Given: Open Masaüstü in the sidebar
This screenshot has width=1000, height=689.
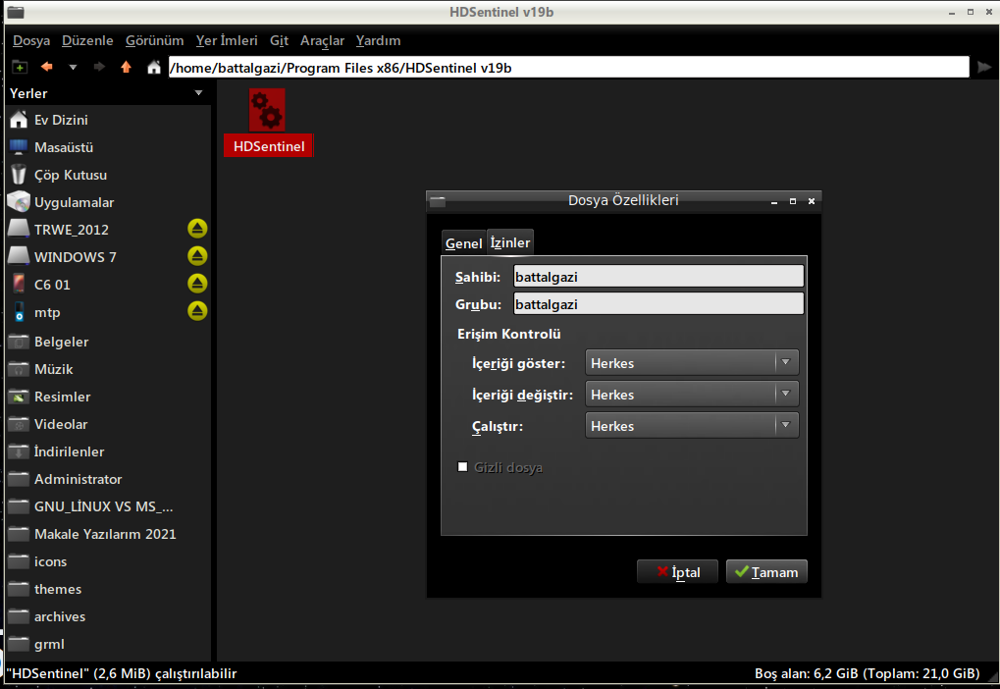Looking at the screenshot, I should coord(108,147).
